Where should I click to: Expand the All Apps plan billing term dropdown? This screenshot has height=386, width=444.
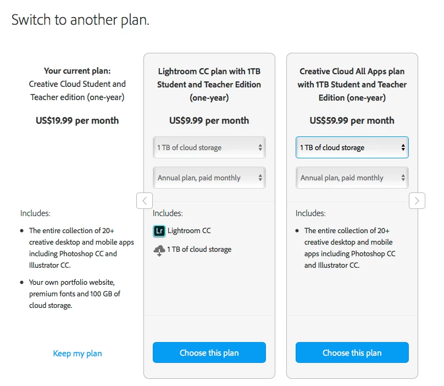point(352,178)
